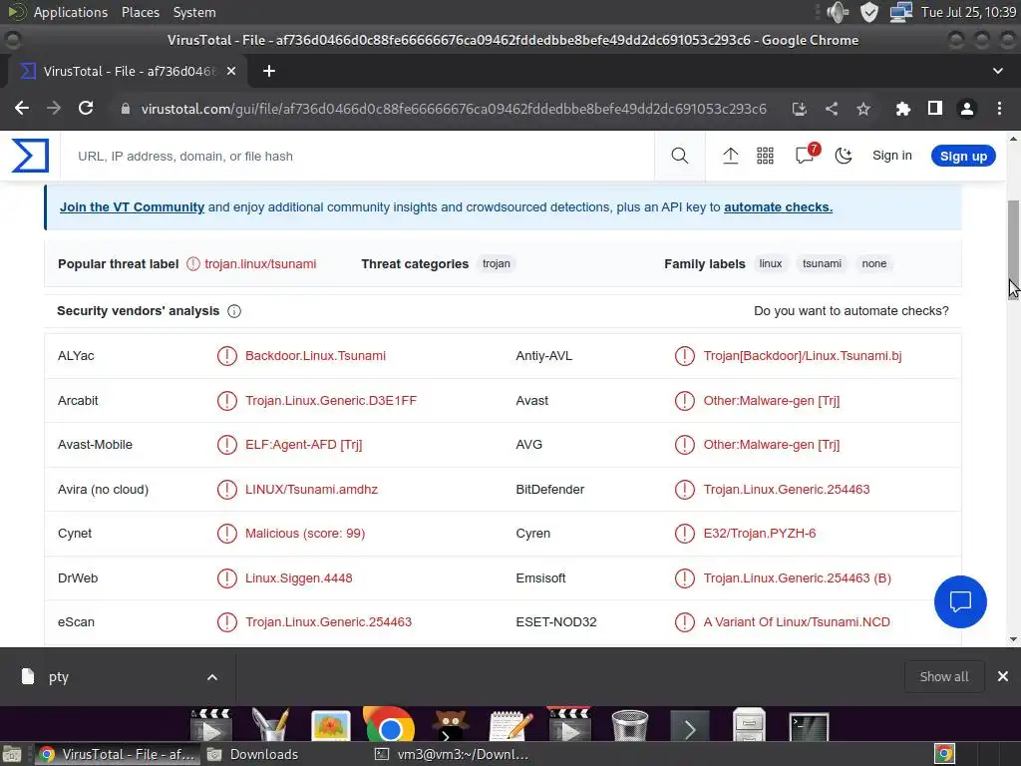Click the Sign up button
The height and width of the screenshot is (766, 1021).
(x=963, y=156)
